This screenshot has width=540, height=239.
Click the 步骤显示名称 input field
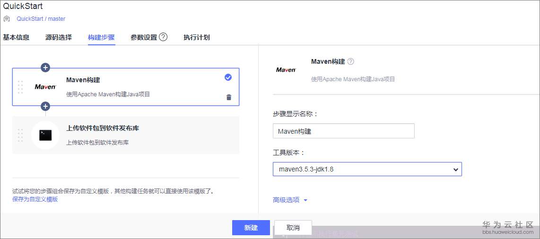(343, 131)
